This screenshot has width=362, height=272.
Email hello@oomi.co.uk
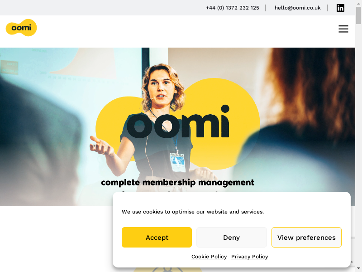click(298, 8)
